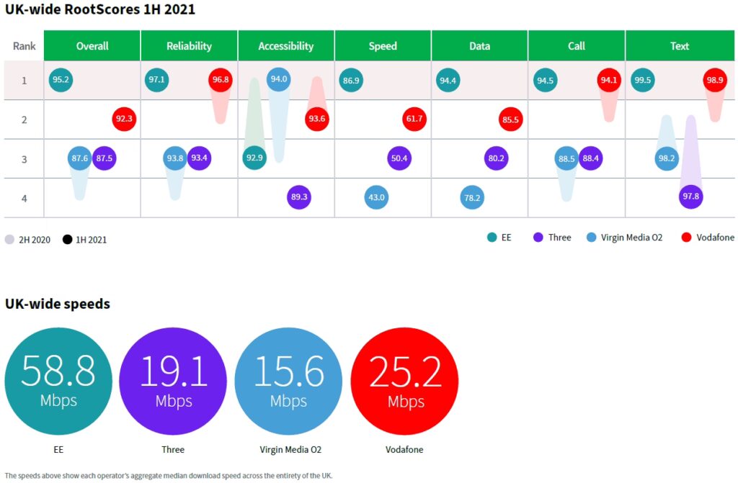Click Three's 97.8 Text score bubble

pyautogui.click(x=690, y=197)
